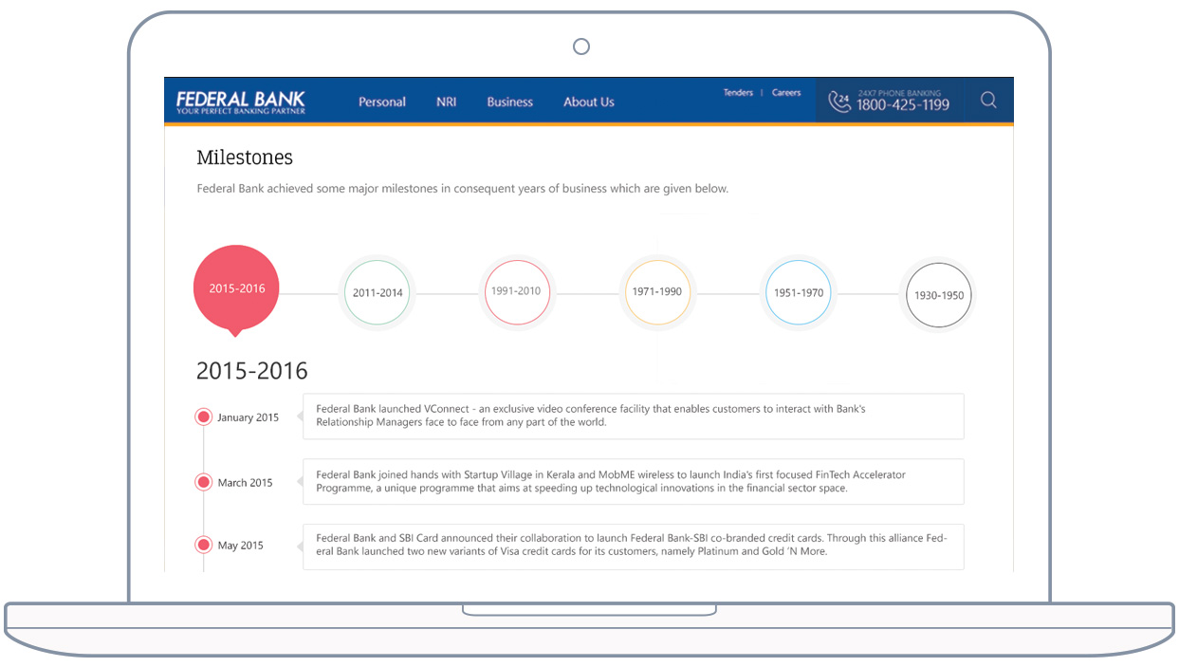
Task: Open the Tenders link
Action: coord(738,93)
